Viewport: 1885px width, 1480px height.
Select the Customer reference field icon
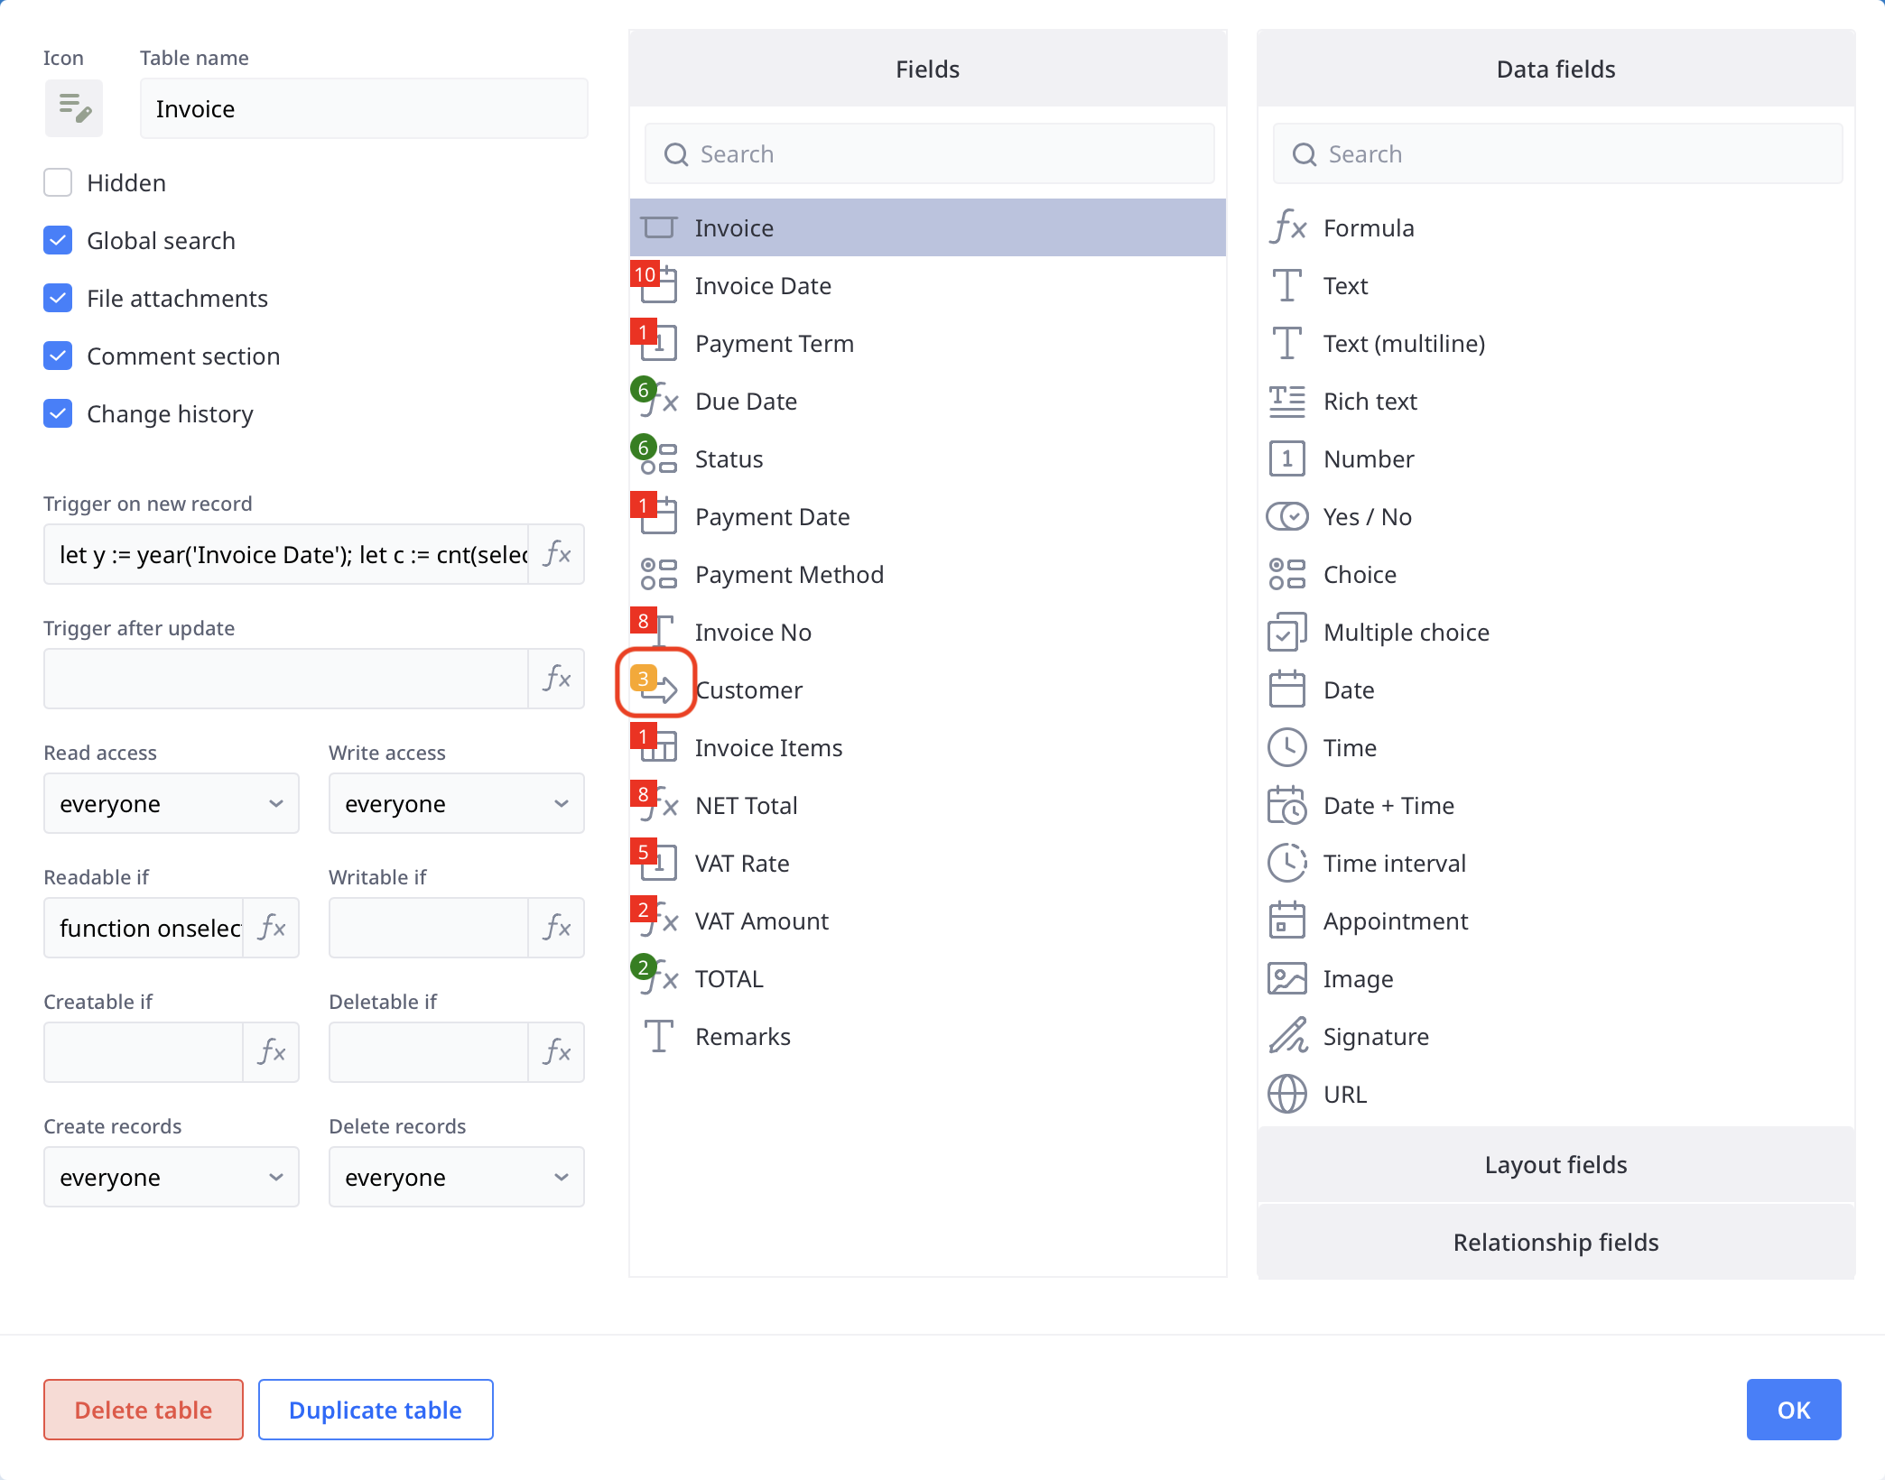[658, 688]
